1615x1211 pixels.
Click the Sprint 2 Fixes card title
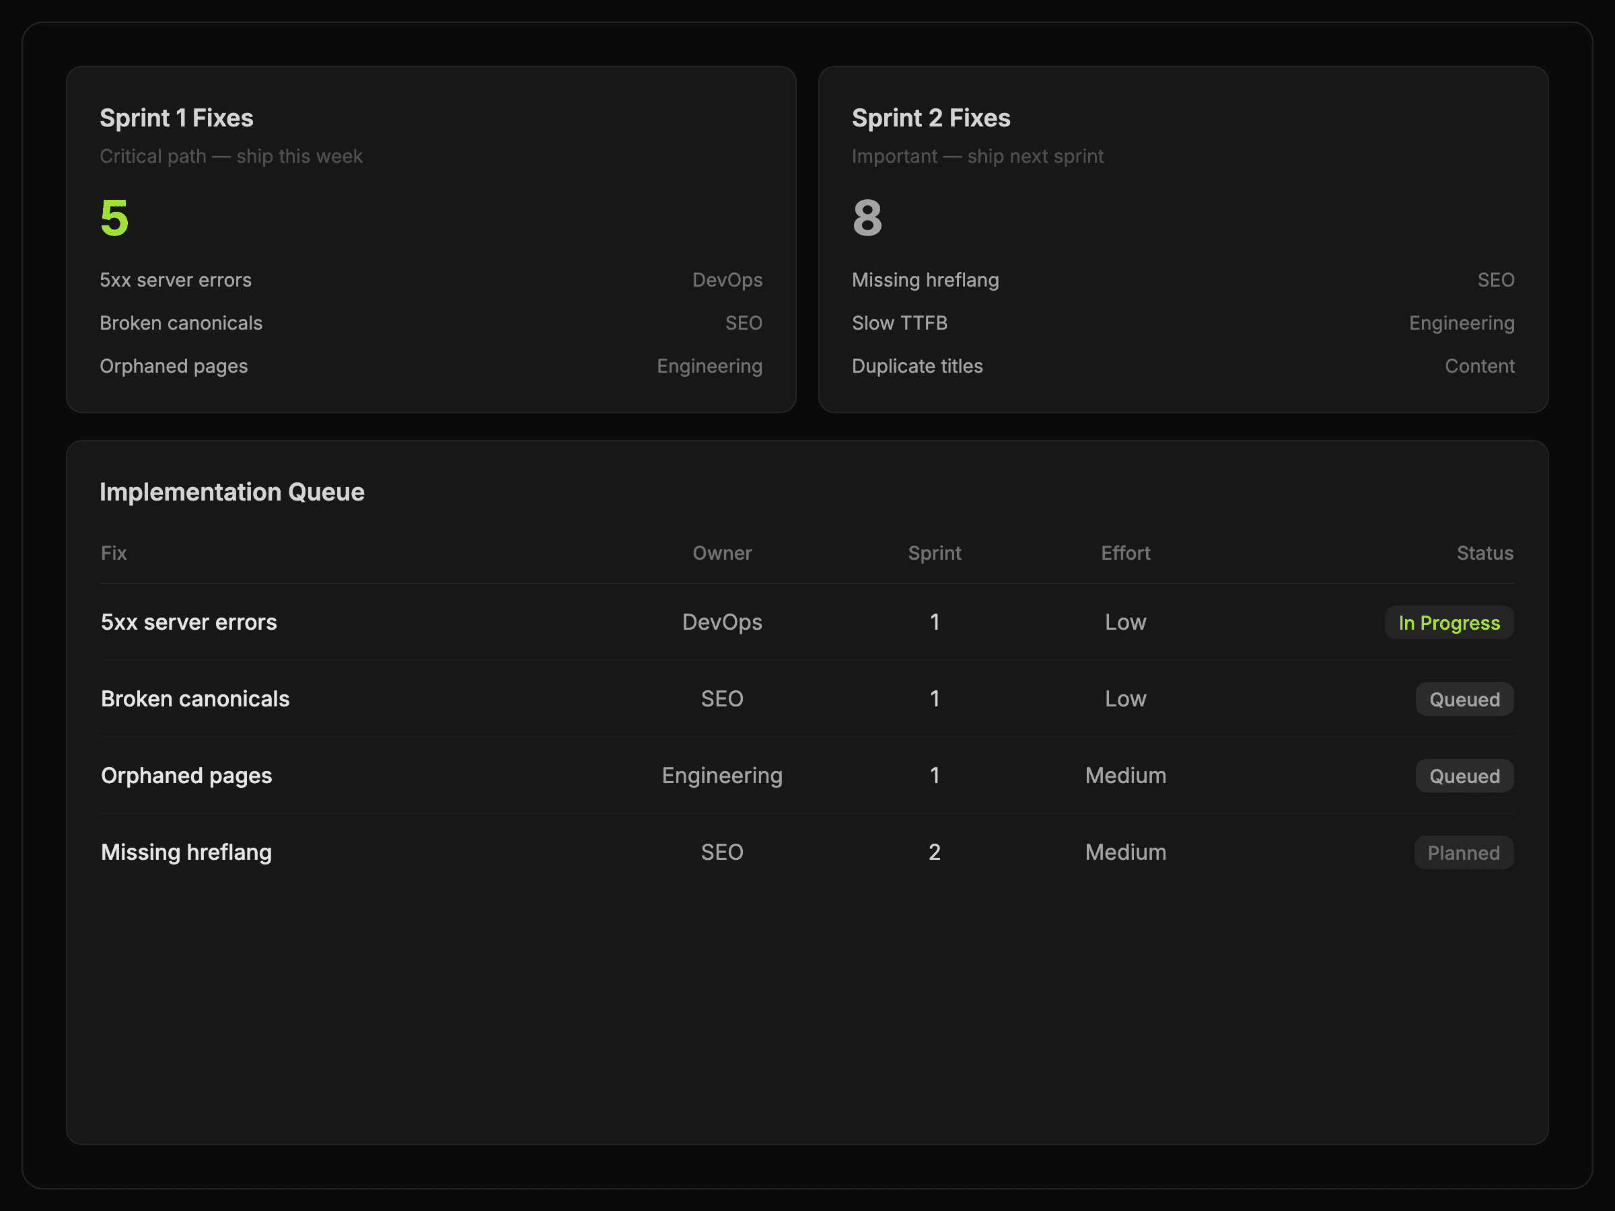[931, 118]
